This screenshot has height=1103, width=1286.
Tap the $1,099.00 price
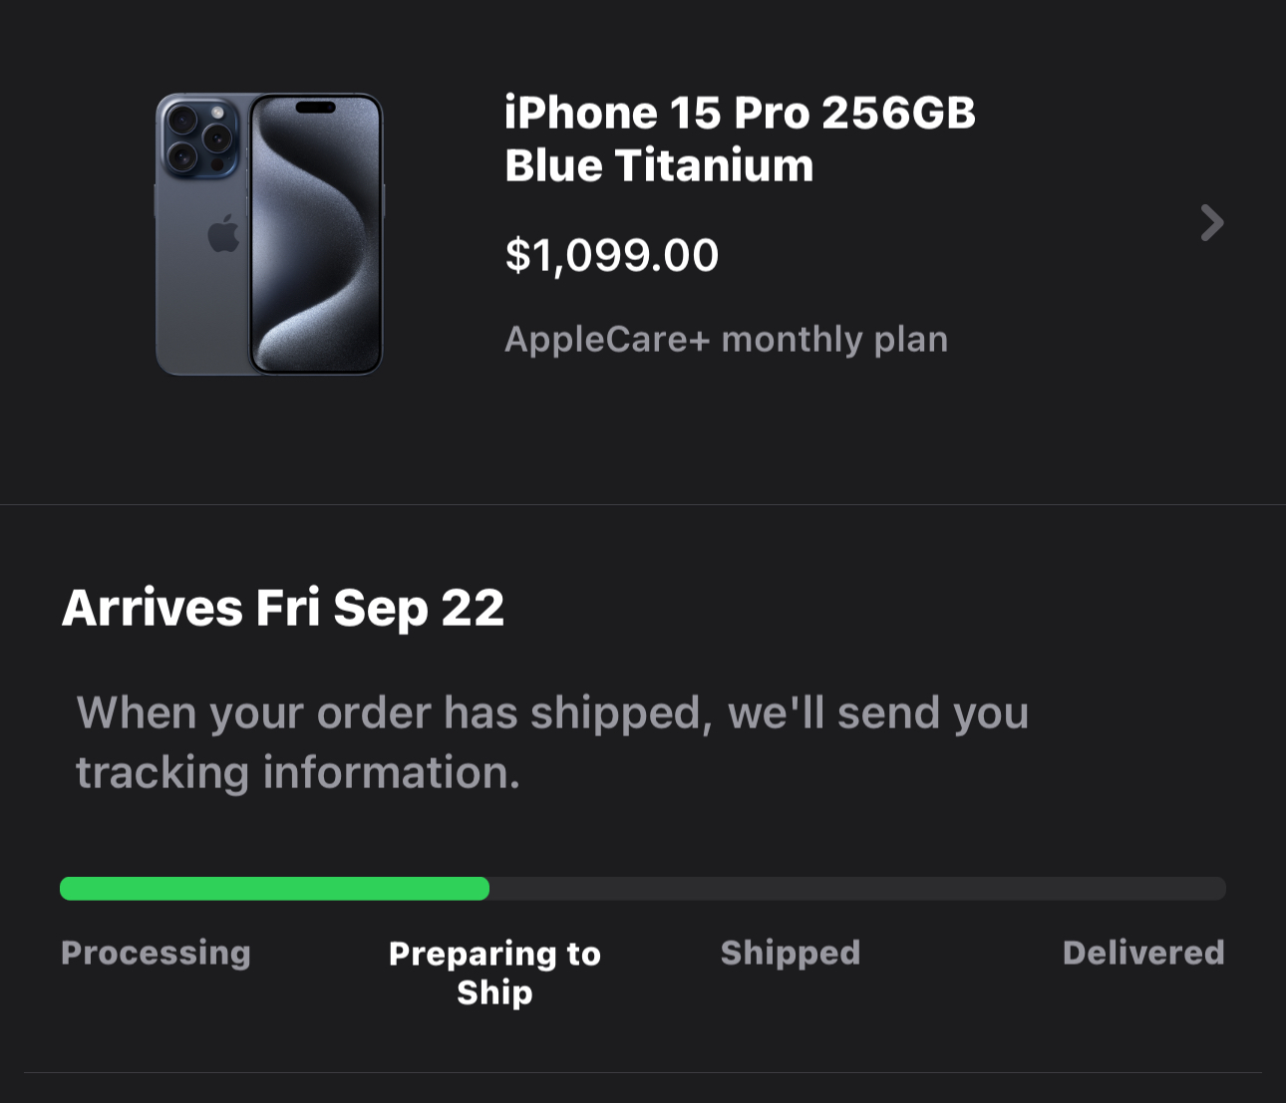611,255
